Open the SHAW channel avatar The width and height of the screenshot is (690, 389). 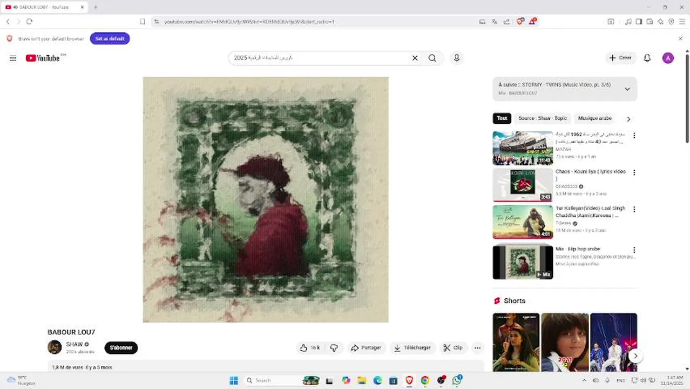(x=55, y=347)
